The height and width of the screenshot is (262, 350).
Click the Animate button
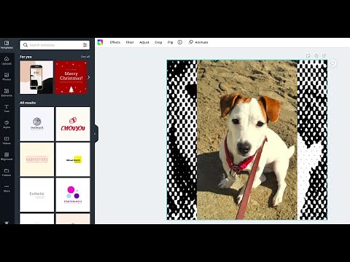click(198, 42)
